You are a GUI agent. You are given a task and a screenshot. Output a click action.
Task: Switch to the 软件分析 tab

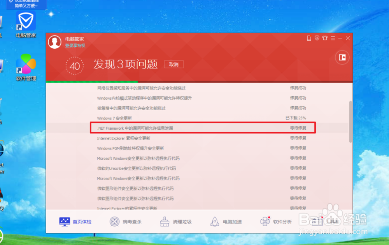coord(276,222)
